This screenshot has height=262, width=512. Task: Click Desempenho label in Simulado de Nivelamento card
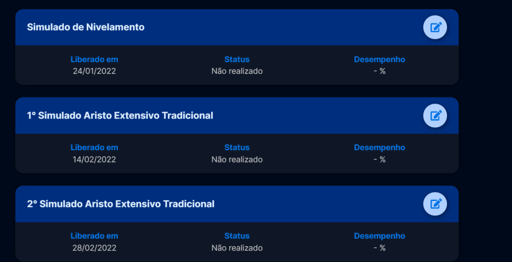[379, 59]
